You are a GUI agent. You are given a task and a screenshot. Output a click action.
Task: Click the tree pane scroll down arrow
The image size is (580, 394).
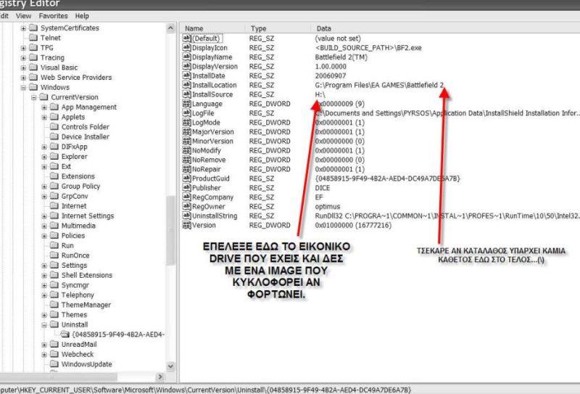click(x=170, y=366)
